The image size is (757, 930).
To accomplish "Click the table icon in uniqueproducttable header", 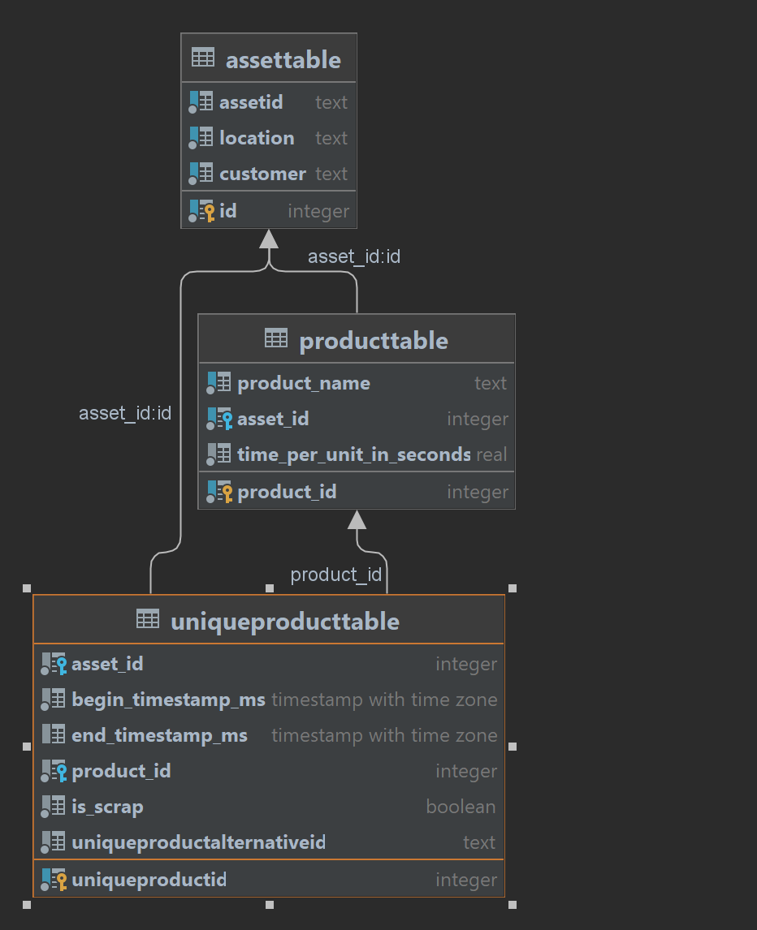I will pos(146,620).
